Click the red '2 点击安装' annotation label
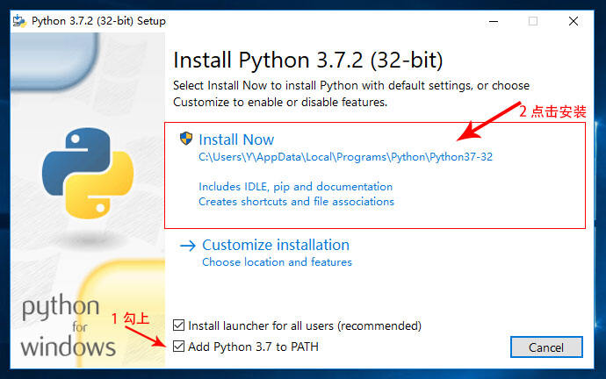 pos(552,111)
